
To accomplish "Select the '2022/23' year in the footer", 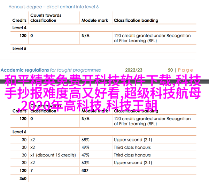I will point(134,70).
